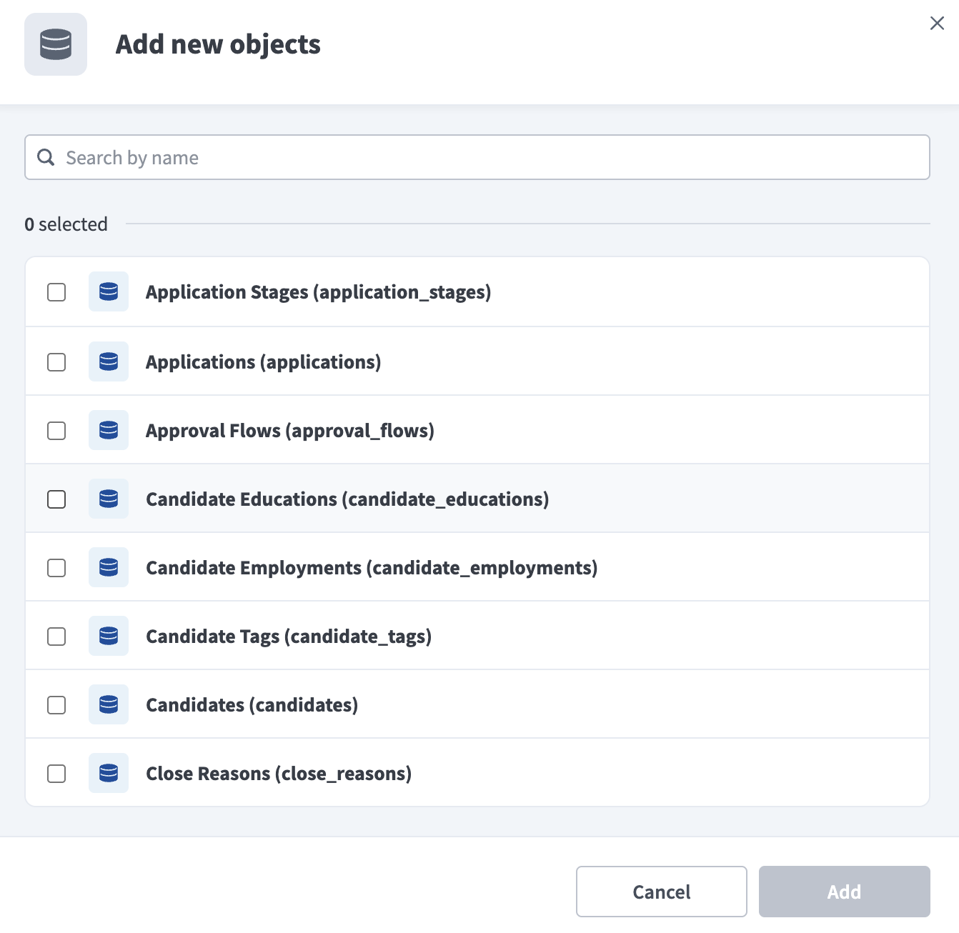This screenshot has width=959, height=933.
Task: Click the database icon beside Candidate Employments
Action: coord(109,567)
